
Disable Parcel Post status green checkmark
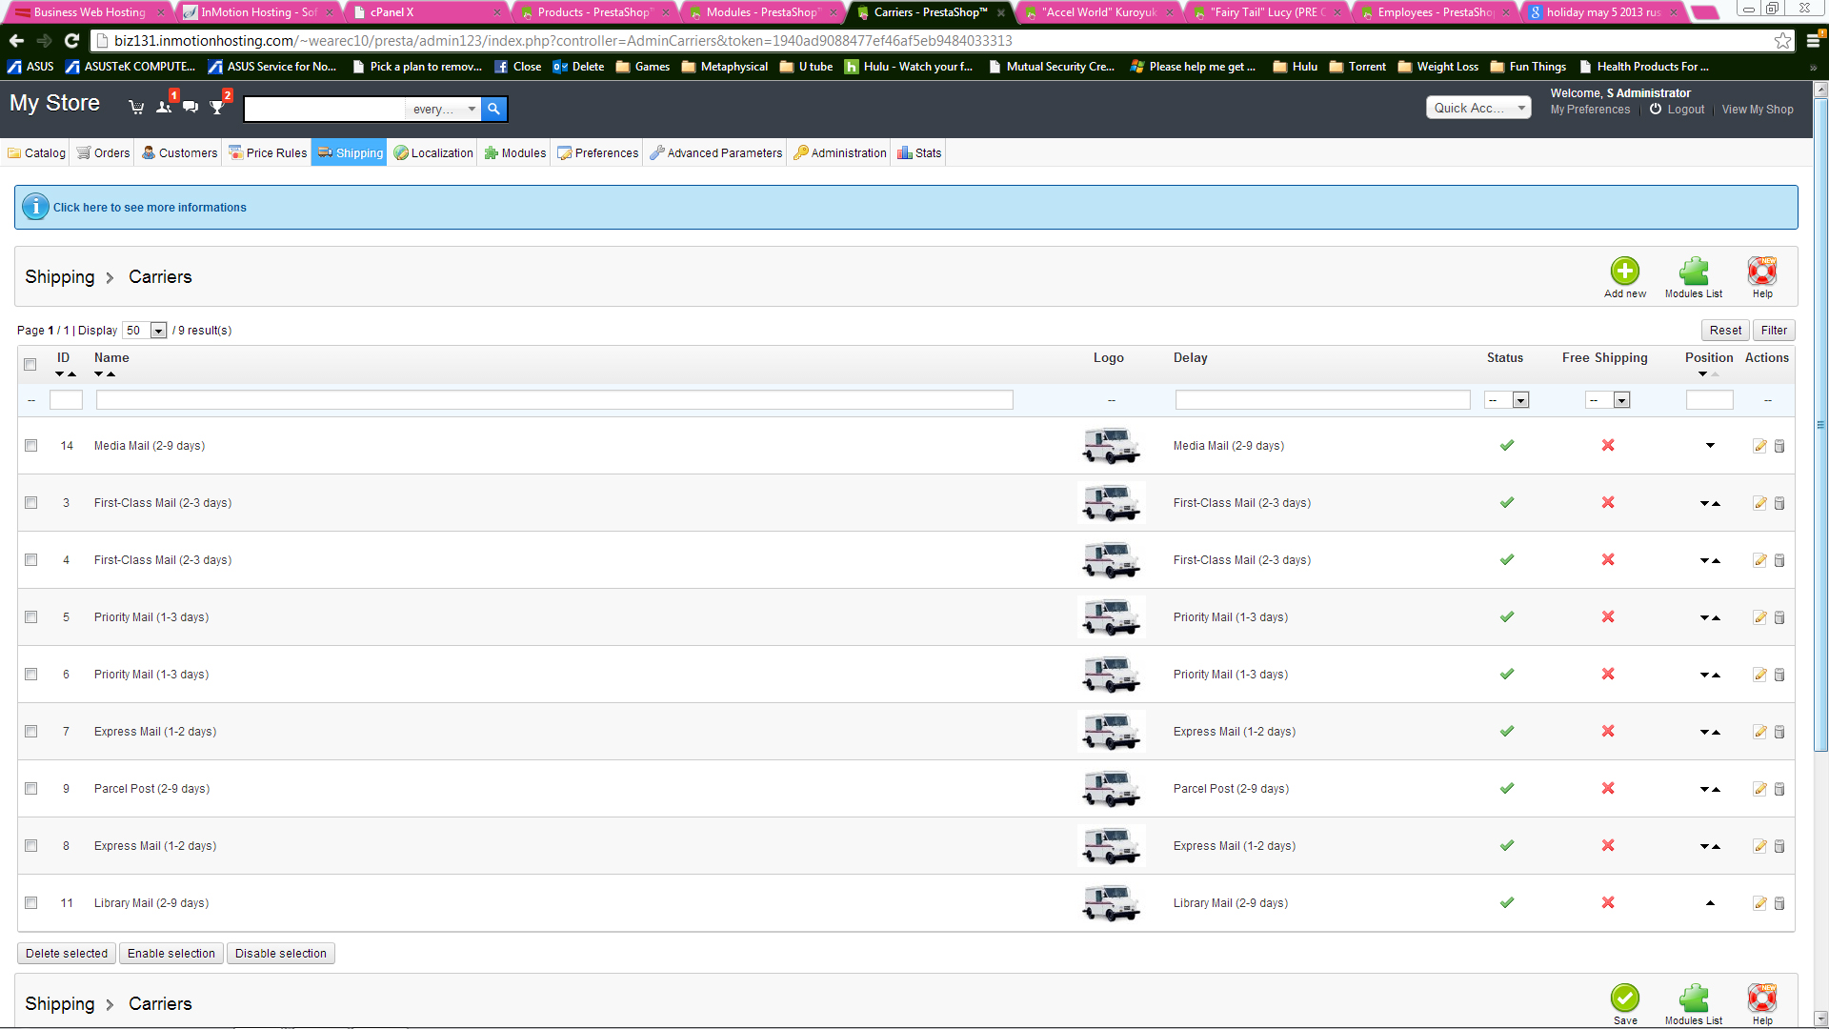(1506, 789)
